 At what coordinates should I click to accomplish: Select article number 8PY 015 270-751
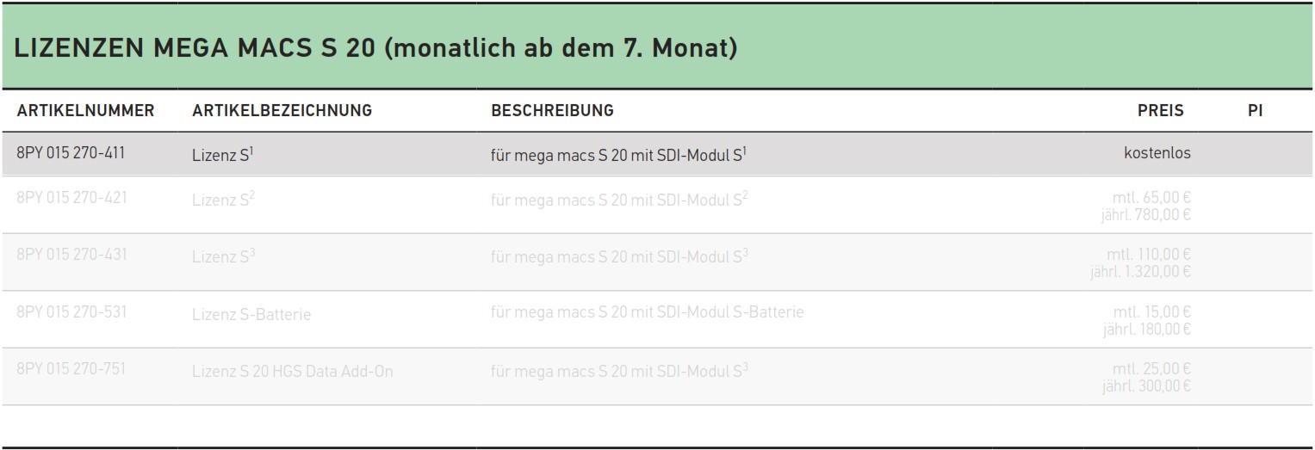point(71,370)
